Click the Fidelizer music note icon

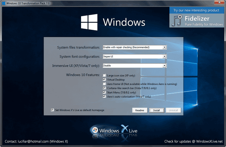pyautogui.click(x=177, y=20)
